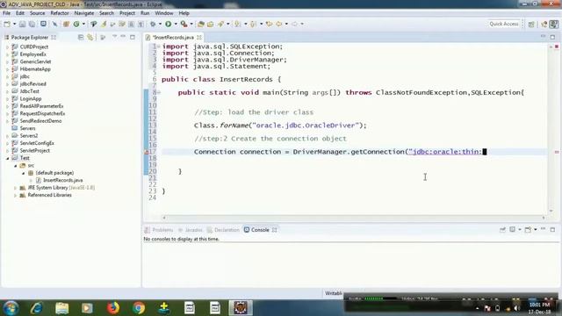Open the Navigate menu
562x316 pixels.
[84, 13]
